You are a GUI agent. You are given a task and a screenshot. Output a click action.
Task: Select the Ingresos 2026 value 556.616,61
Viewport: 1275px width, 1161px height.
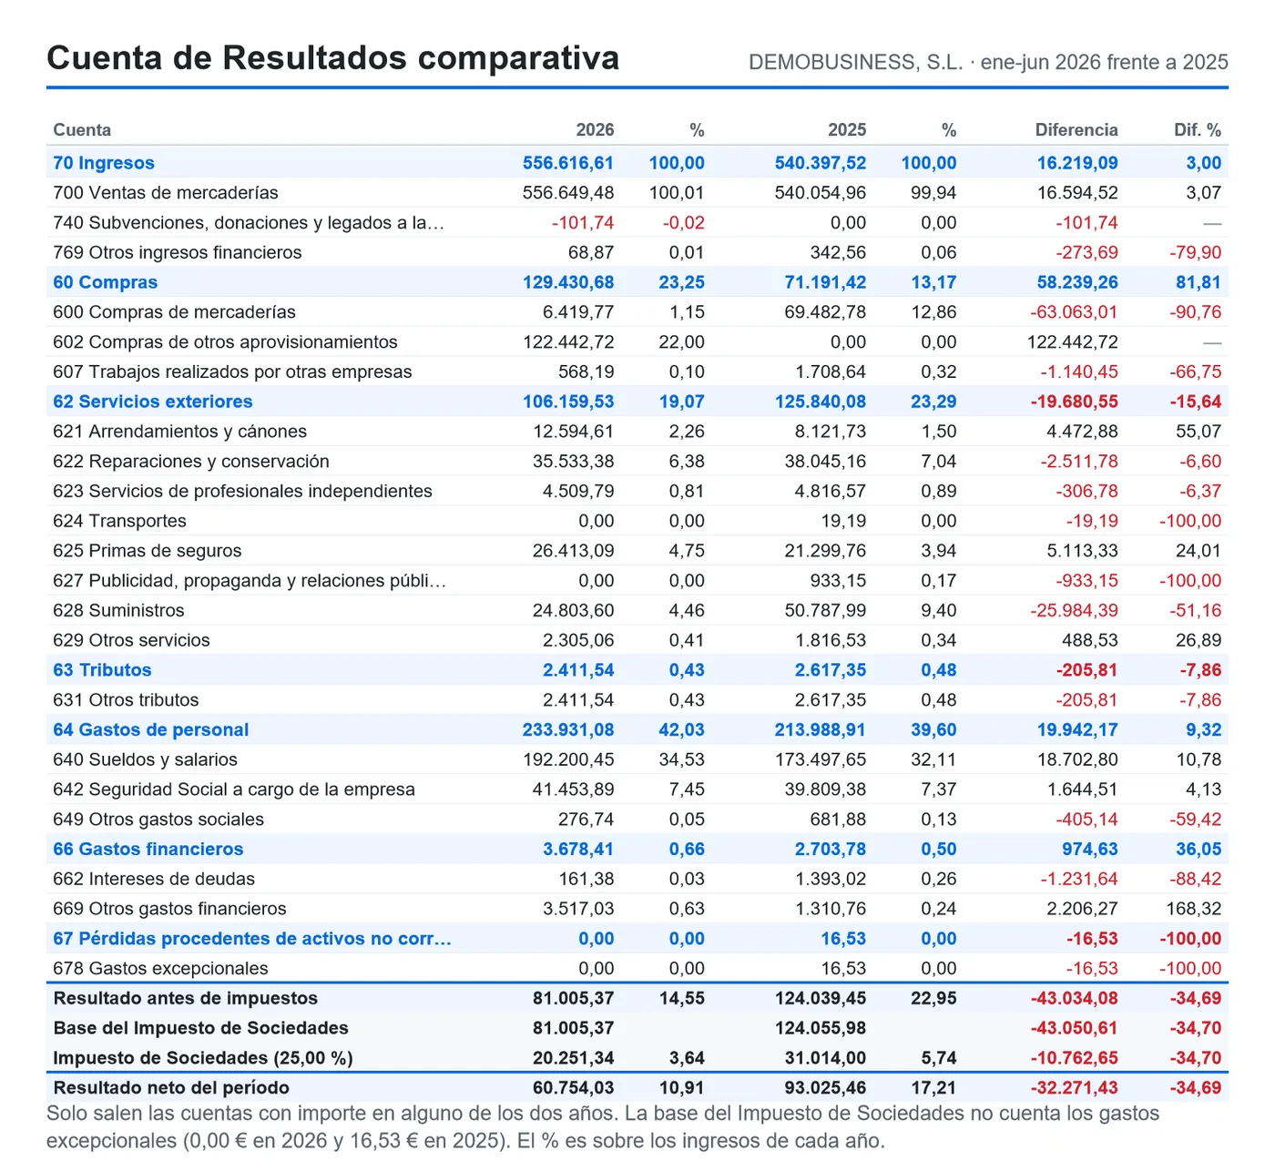[568, 163]
